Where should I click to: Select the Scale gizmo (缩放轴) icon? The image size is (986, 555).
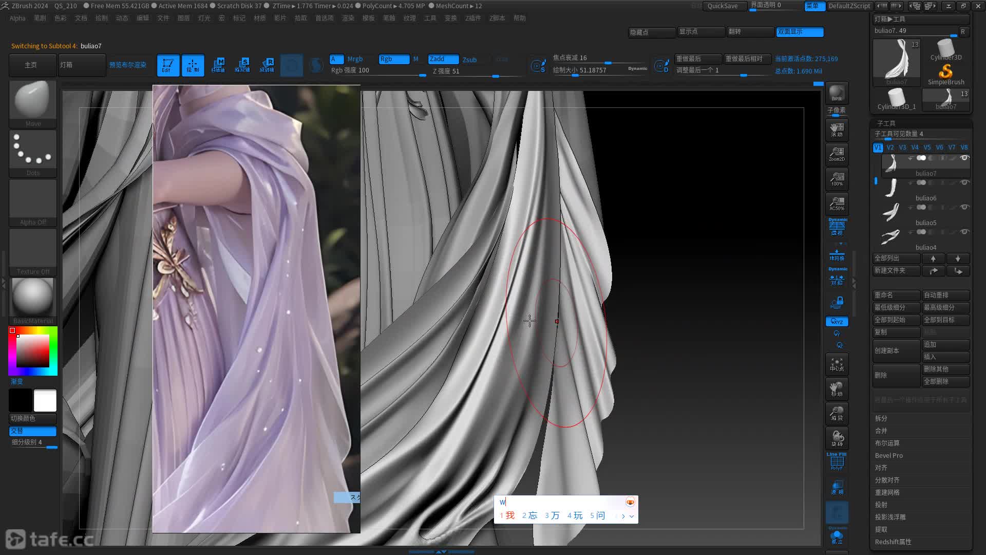tap(242, 65)
